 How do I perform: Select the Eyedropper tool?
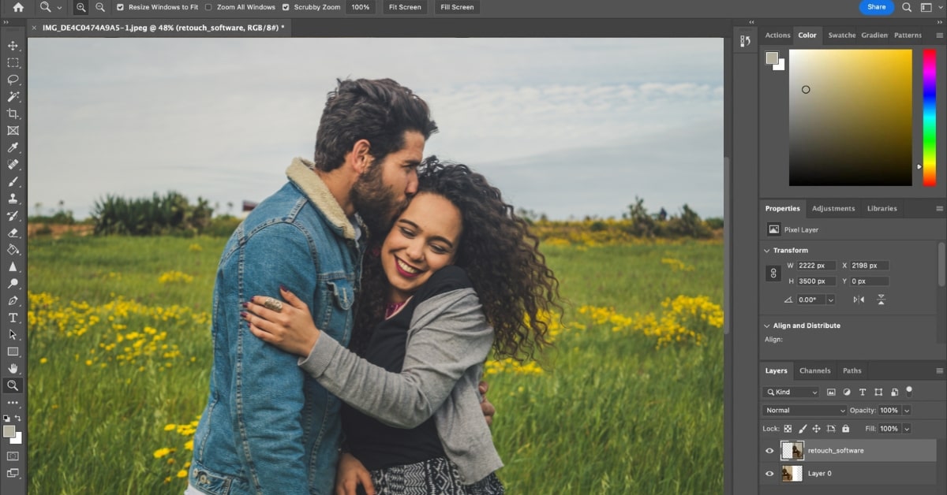(x=13, y=147)
